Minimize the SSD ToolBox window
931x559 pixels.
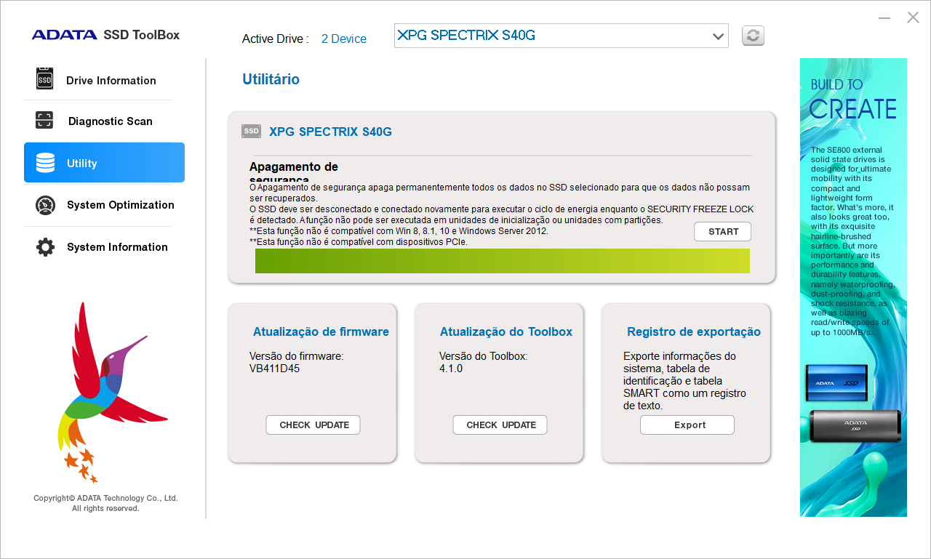point(884,17)
